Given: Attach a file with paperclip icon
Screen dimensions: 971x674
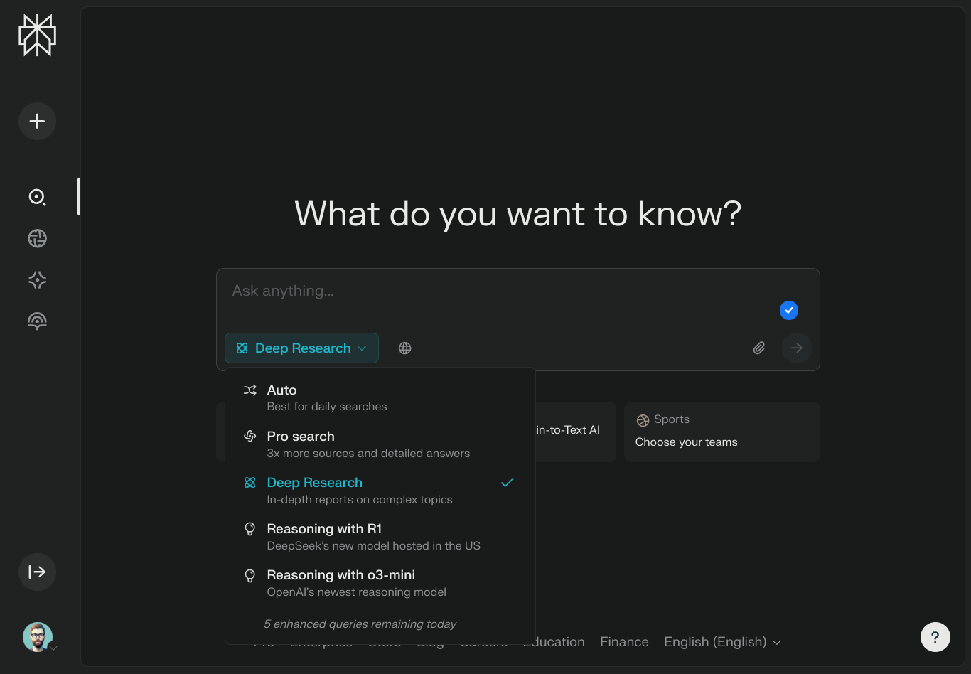Looking at the screenshot, I should (759, 348).
